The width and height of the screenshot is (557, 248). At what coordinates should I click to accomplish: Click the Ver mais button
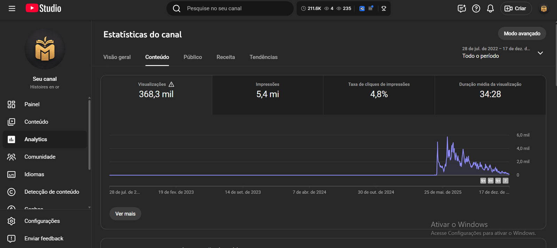125,214
